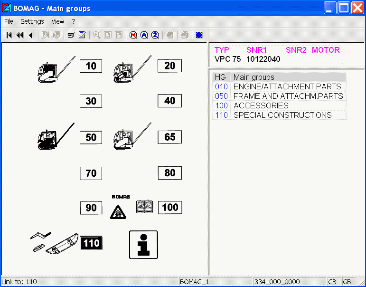The image size is (366, 287).
Task: Open main group 110 link
Action: click(x=221, y=115)
